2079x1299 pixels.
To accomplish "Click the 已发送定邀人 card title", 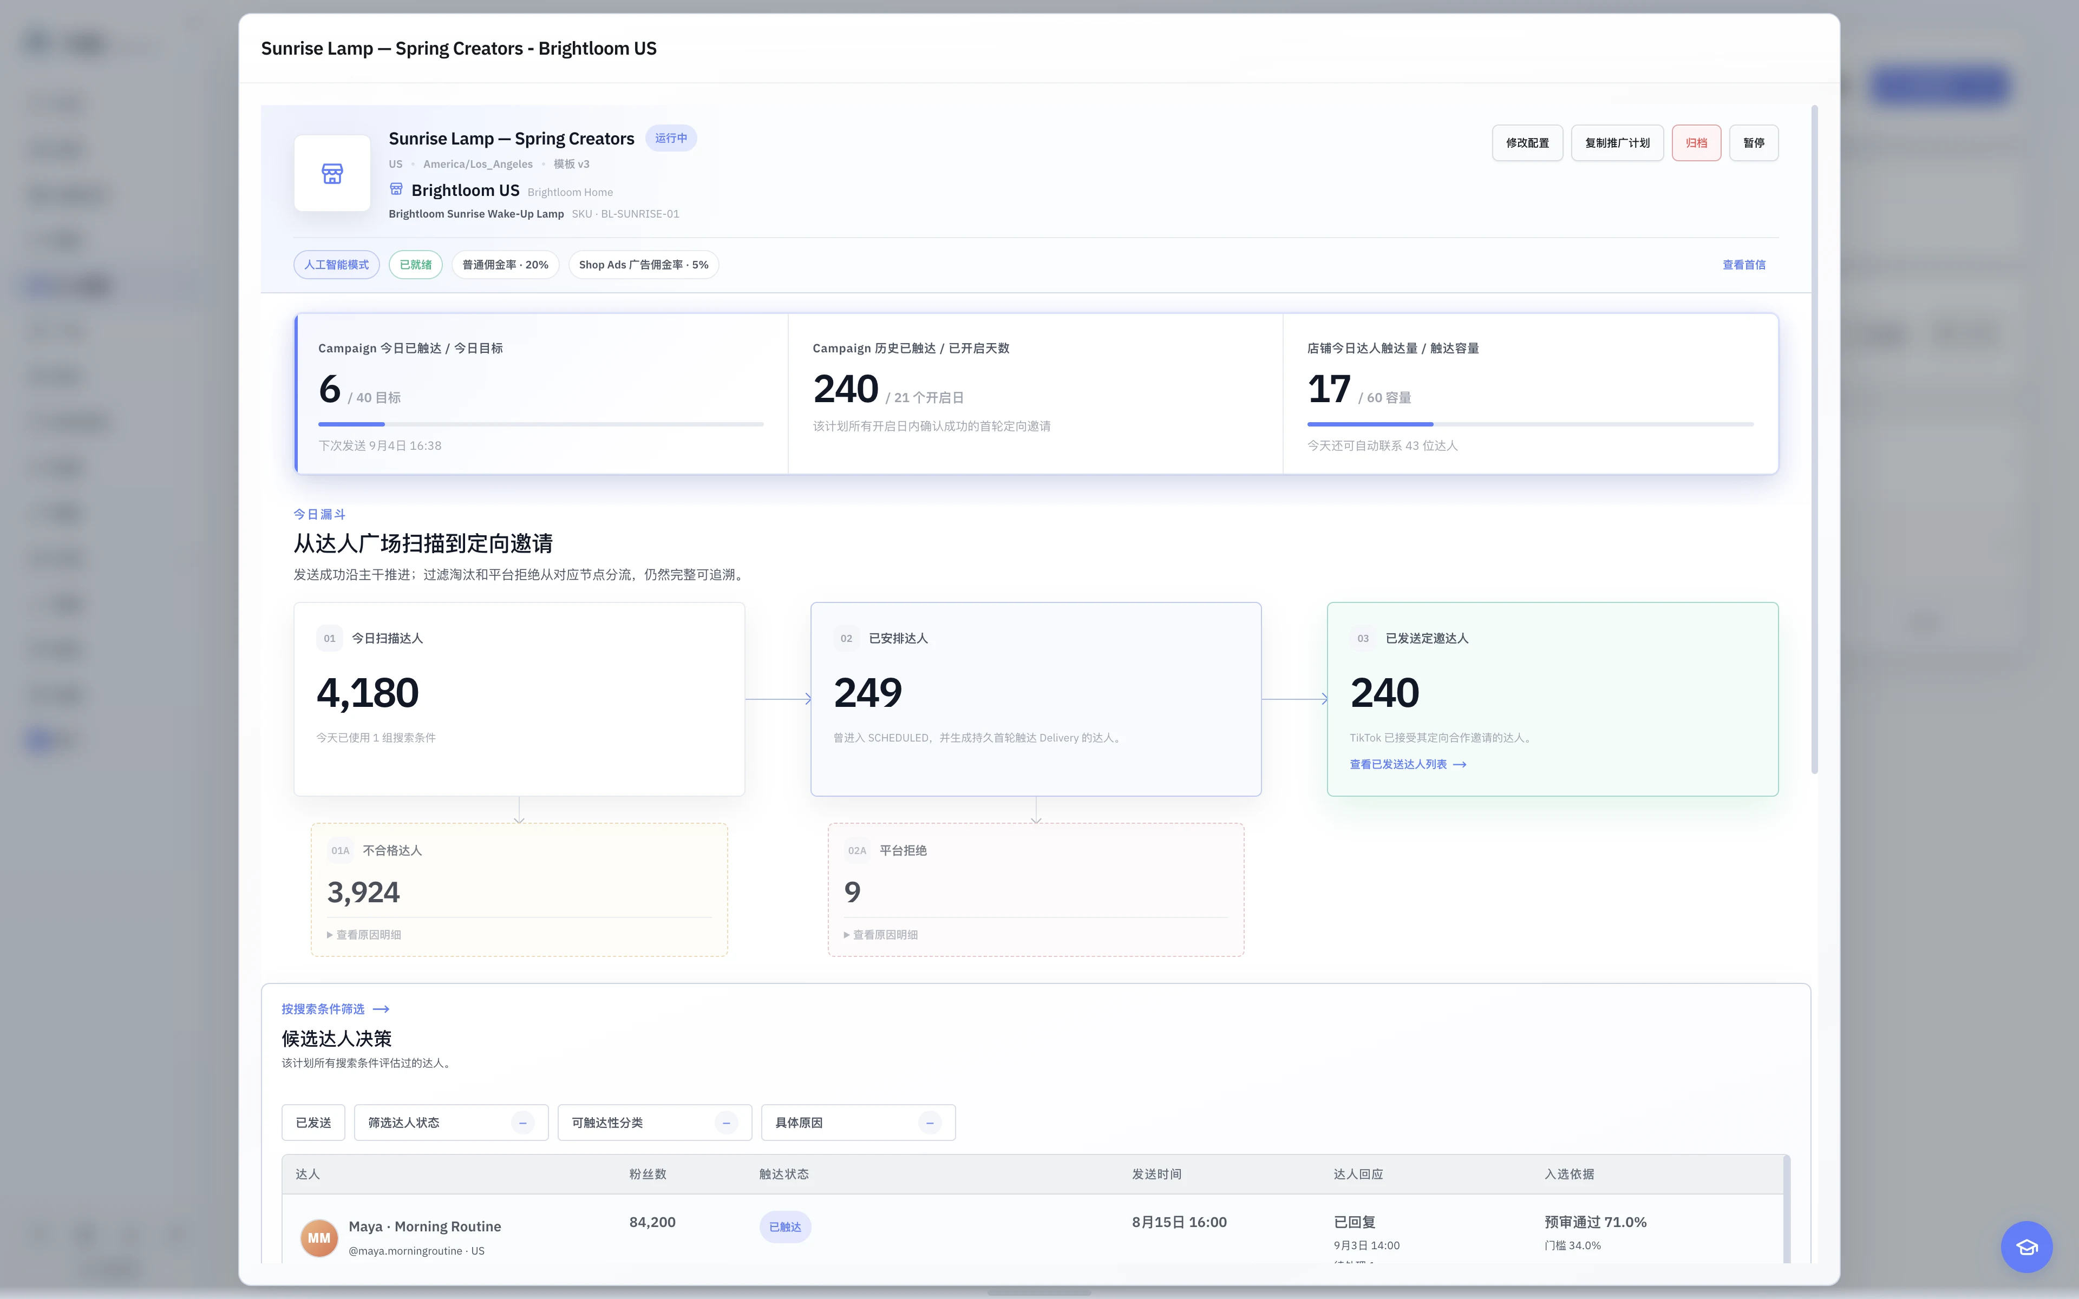I will [1427, 638].
